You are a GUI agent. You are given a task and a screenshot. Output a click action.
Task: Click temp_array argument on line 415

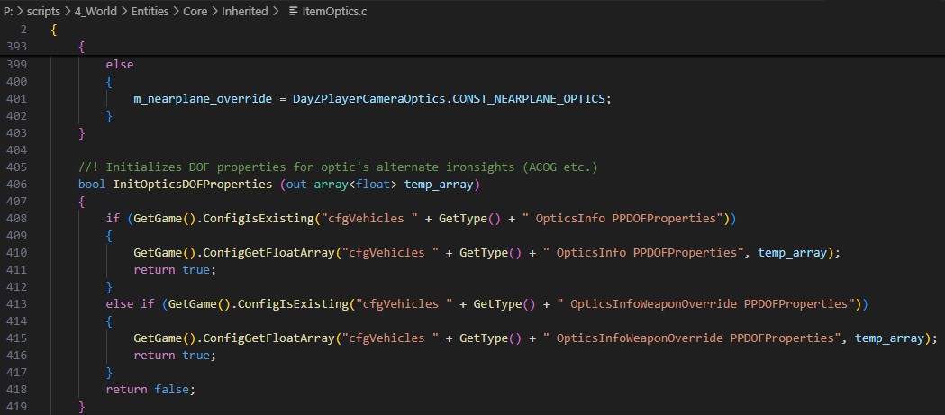tap(889, 338)
